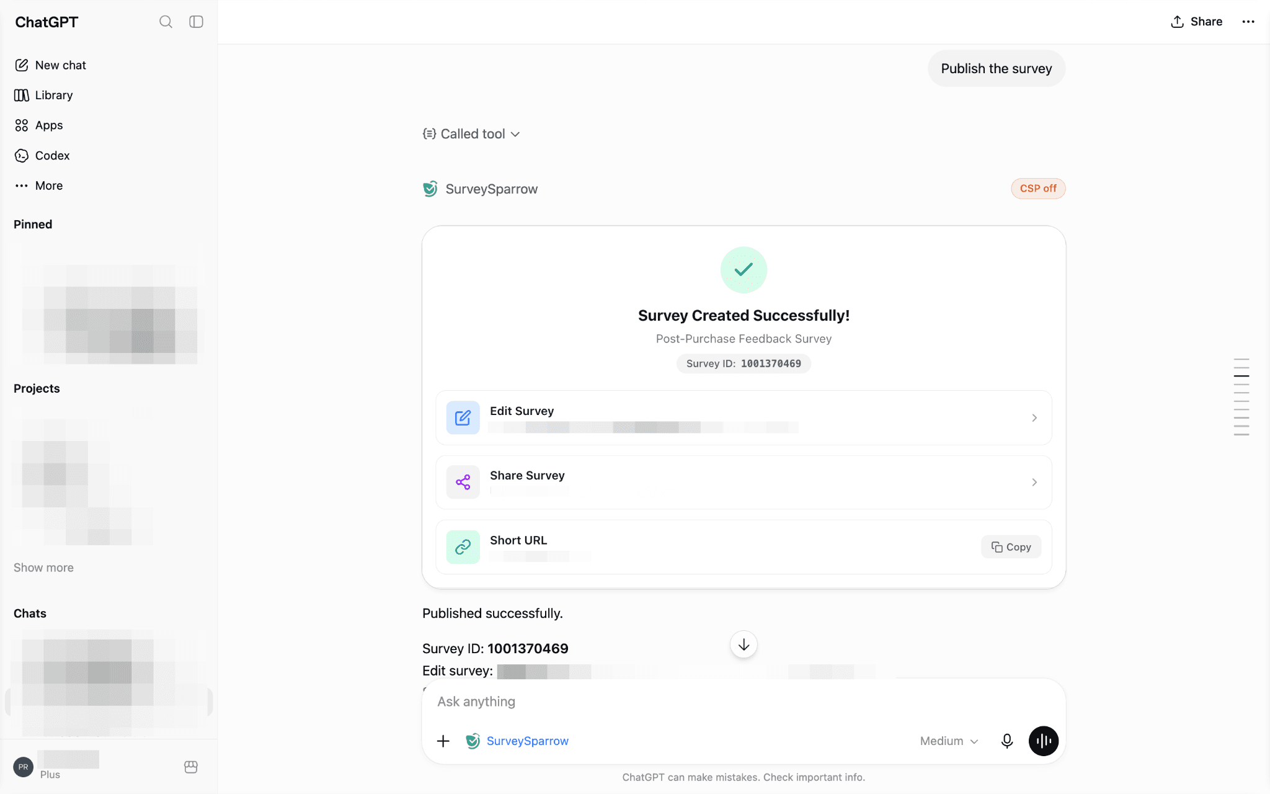Screen dimensions: 1270x794
Task: Click the New chat pencil icon
Action: (x=22, y=65)
